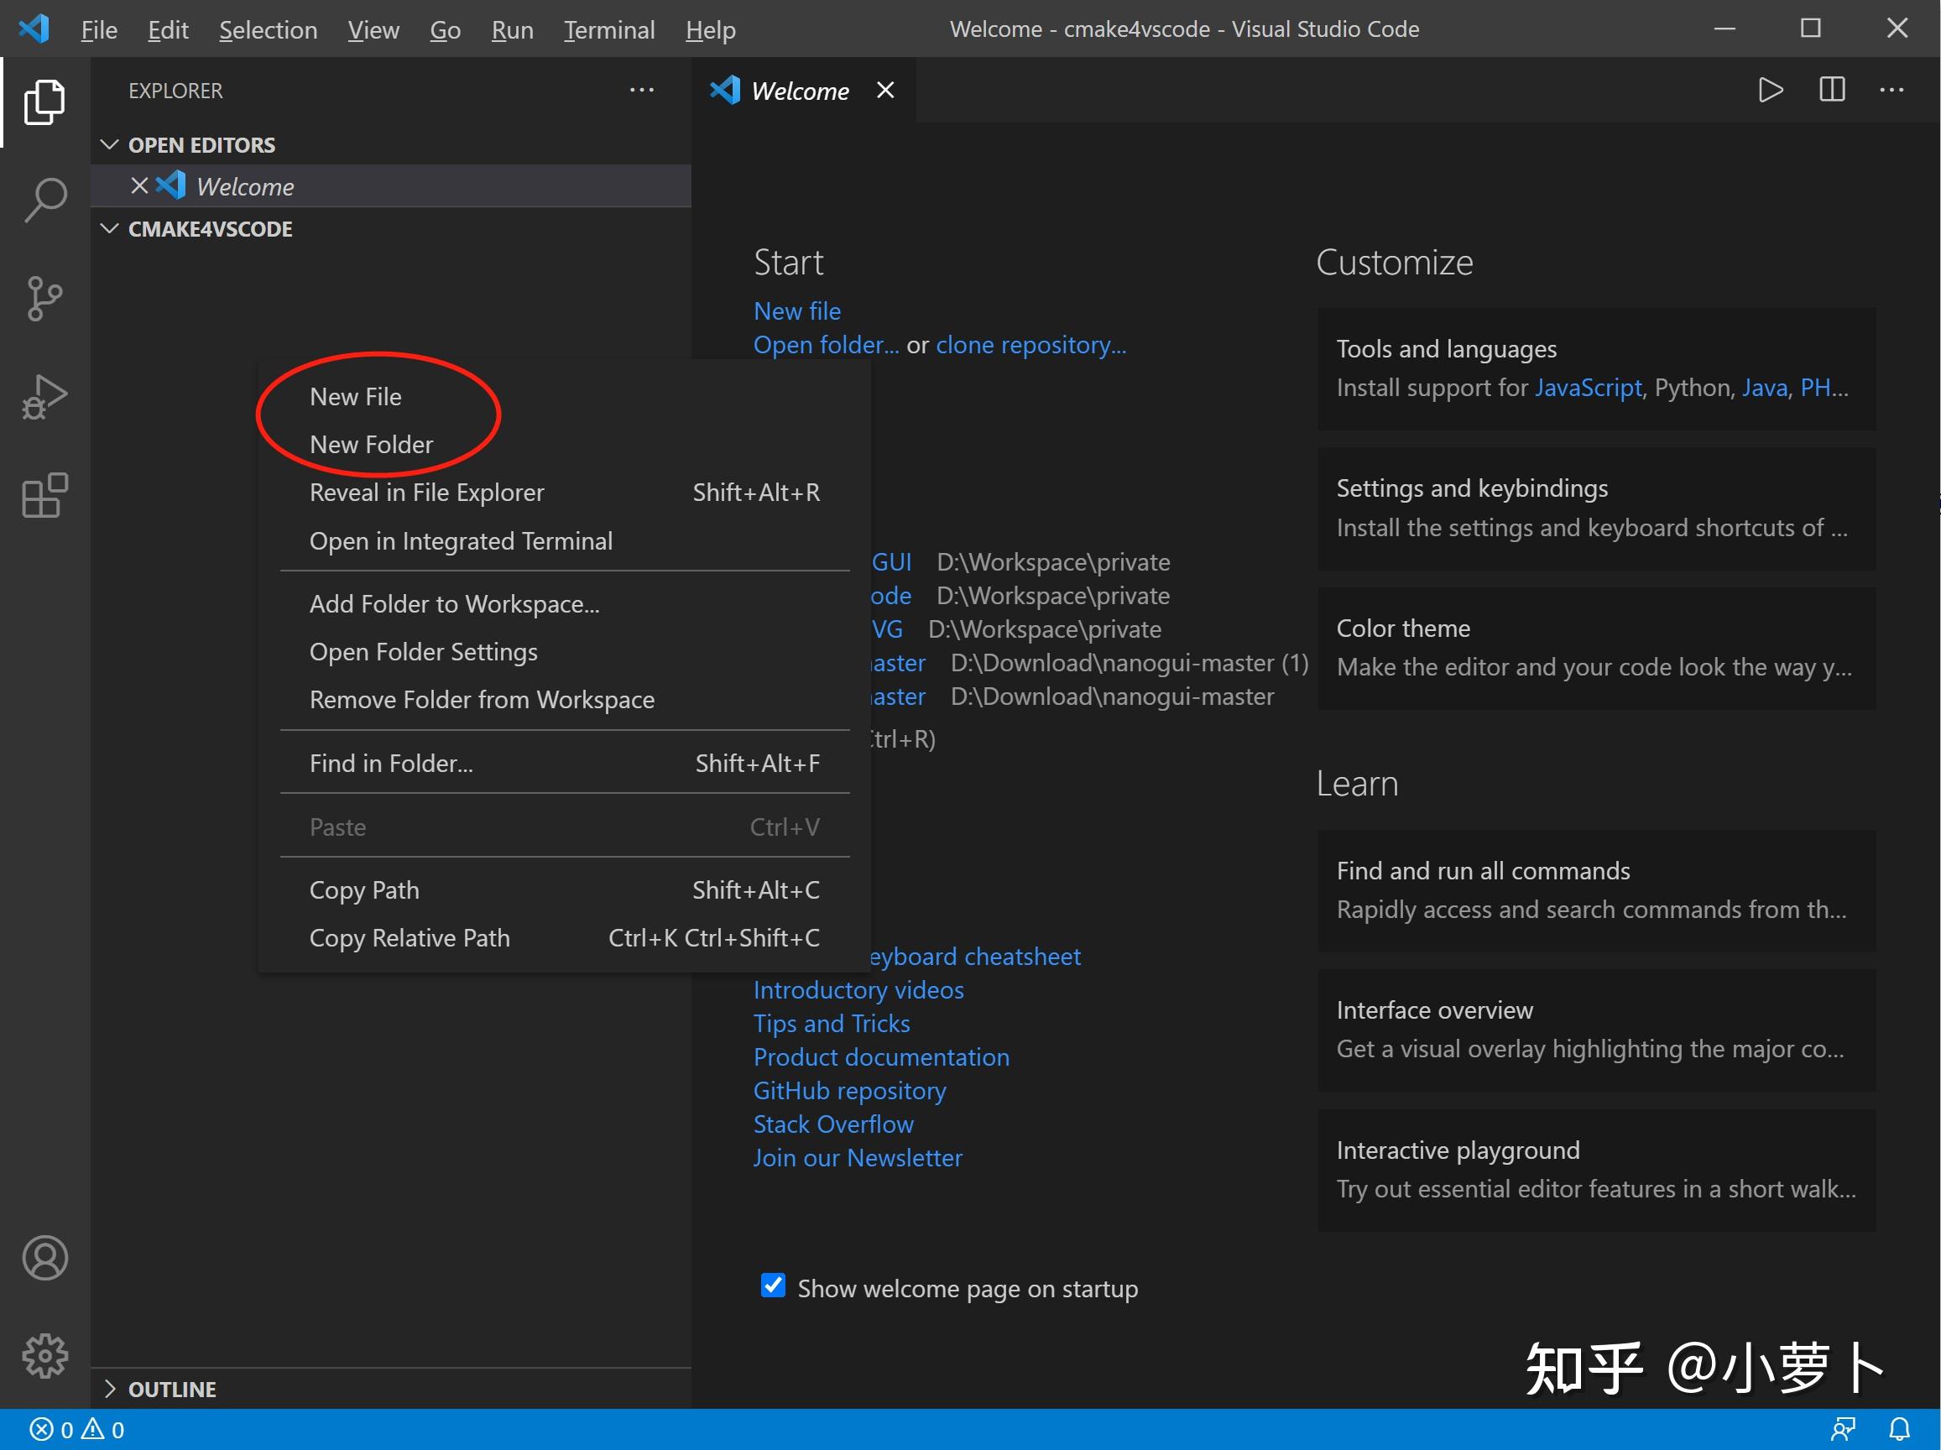The height and width of the screenshot is (1450, 1941).
Task: Open the Stack Overflow link
Action: [x=832, y=1124]
